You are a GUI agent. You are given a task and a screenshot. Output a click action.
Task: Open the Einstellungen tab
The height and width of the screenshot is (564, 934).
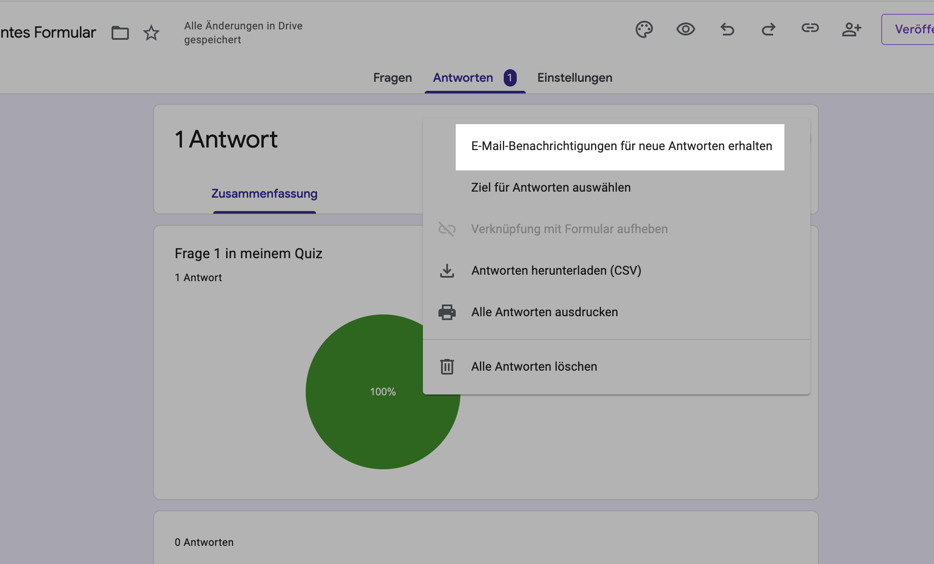point(575,78)
